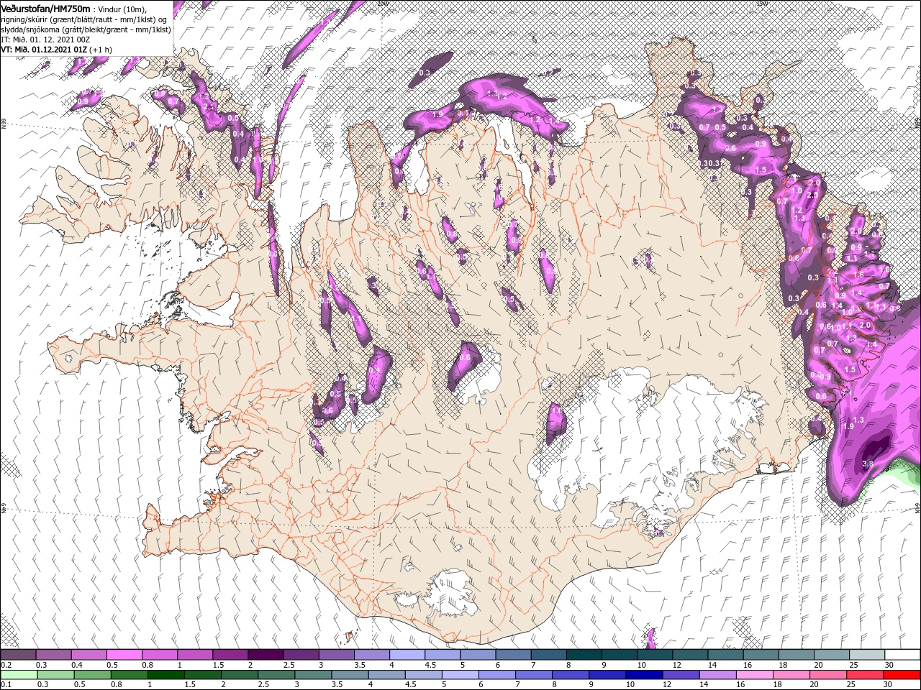
Task: Click the '0.2' label in the snow legend
Action: pyautogui.click(x=6, y=665)
